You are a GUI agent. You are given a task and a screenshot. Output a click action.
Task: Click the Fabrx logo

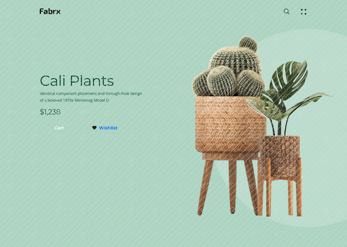click(x=50, y=12)
